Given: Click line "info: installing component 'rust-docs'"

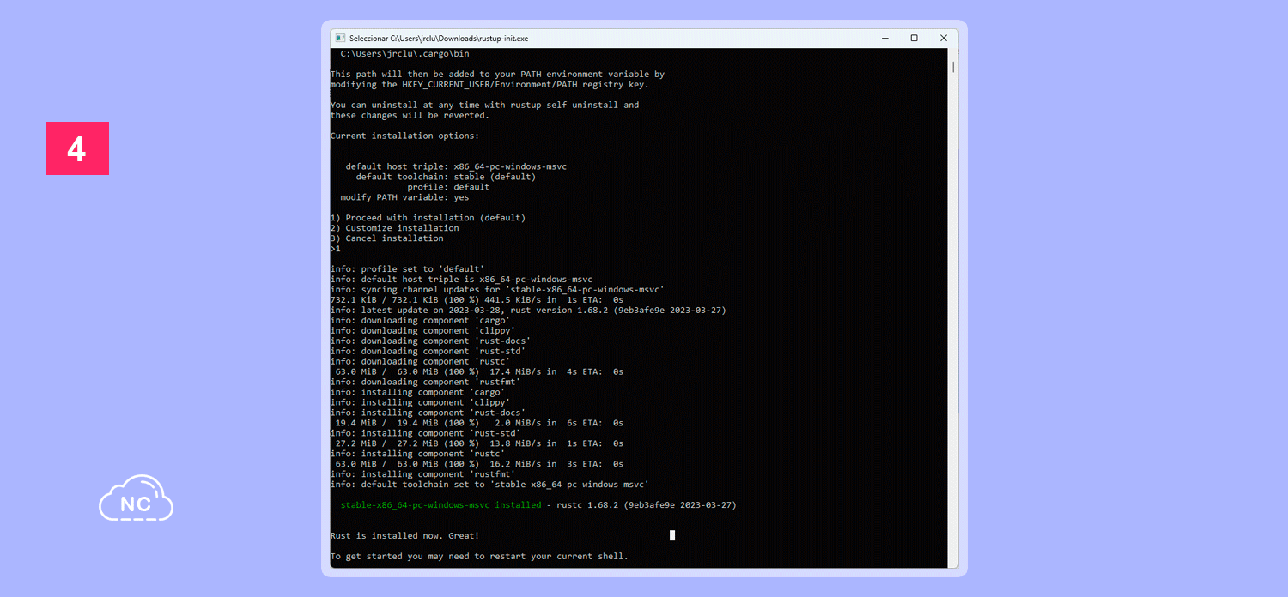Looking at the screenshot, I should coord(428,414).
